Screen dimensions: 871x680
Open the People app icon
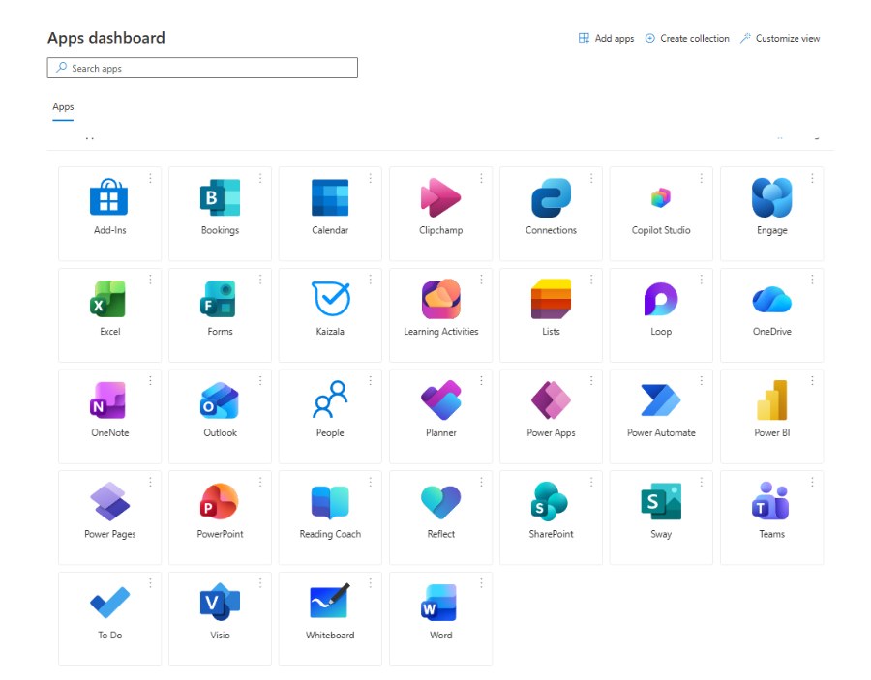click(x=331, y=399)
